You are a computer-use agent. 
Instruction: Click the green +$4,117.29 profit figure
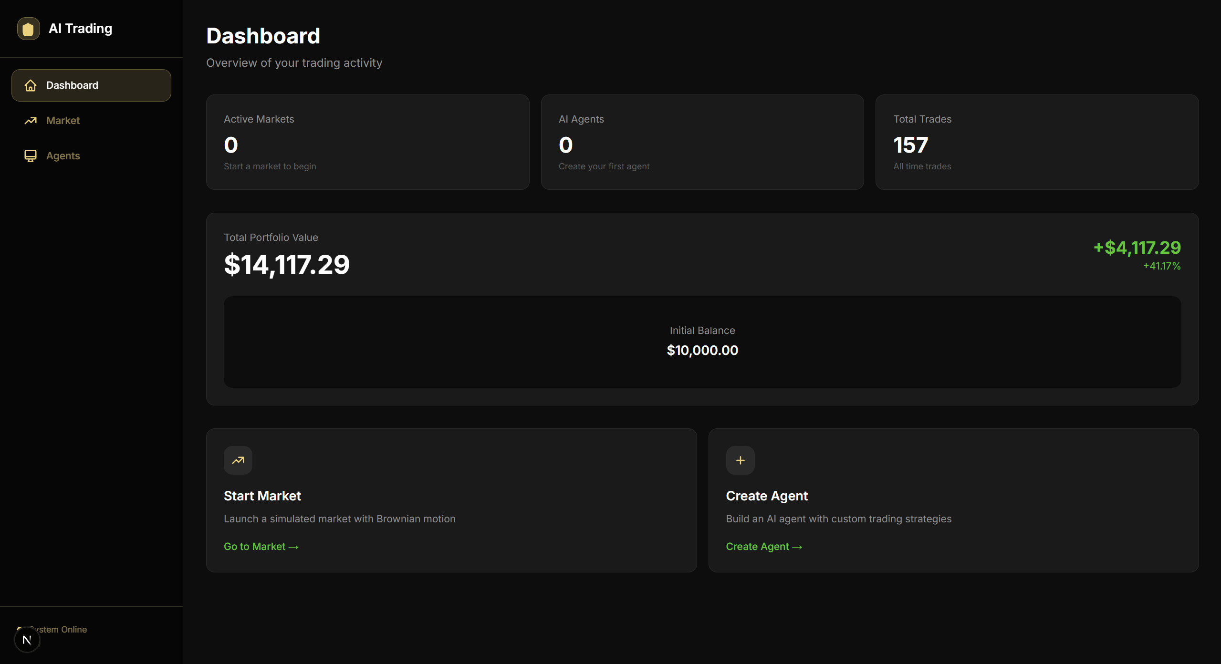[1137, 248]
